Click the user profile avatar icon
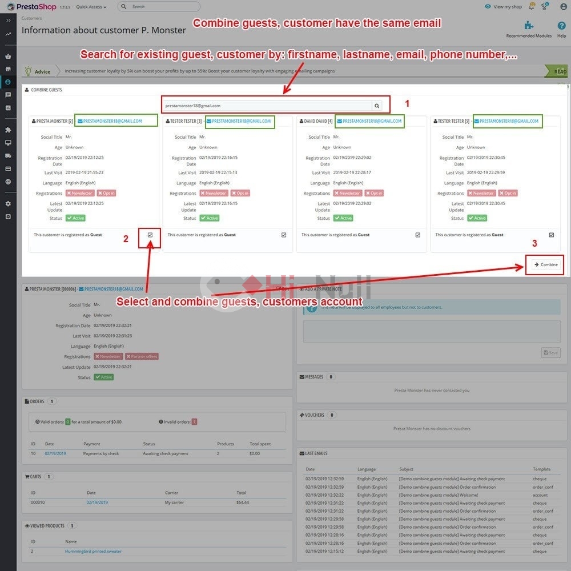This screenshot has height=571, width=571. click(563, 6)
